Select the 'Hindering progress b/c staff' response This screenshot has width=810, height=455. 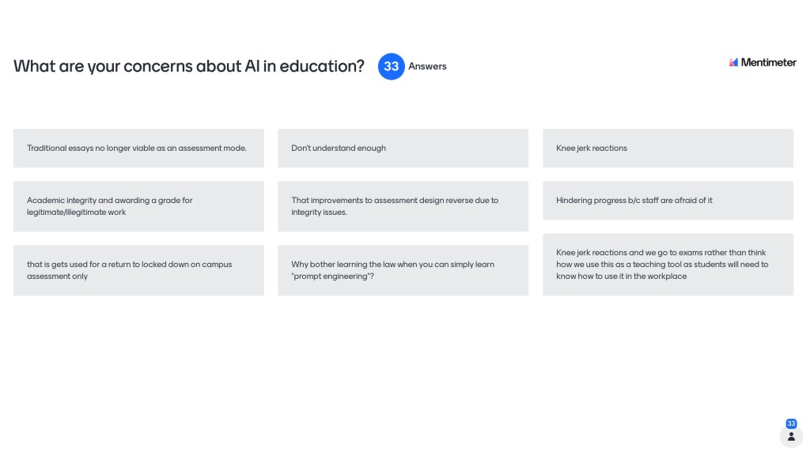(668, 201)
